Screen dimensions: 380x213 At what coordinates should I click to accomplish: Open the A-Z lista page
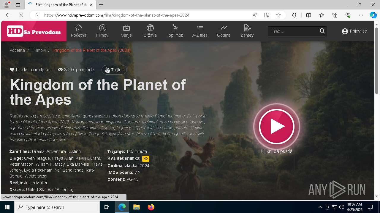(200, 31)
